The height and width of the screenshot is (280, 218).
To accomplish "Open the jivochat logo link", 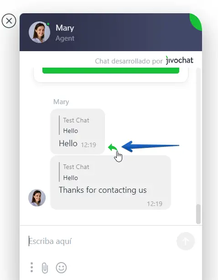I will coord(180,60).
